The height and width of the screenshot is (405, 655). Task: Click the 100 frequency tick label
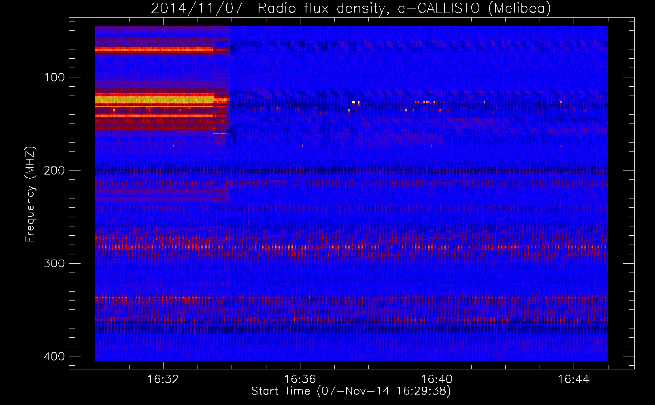click(x=55, y=77)
